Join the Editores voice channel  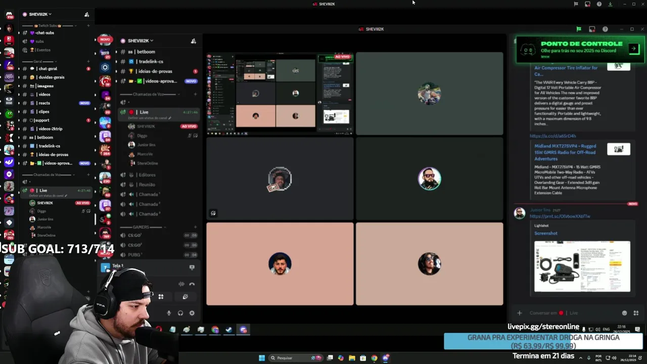(147, 175)
